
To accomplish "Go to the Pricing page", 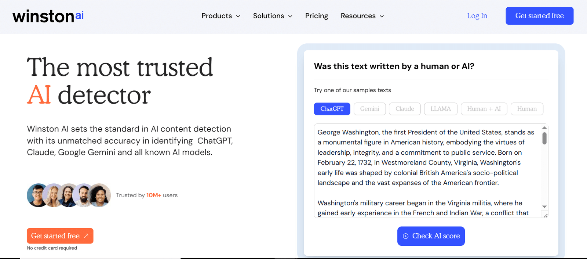I will 317,16.
